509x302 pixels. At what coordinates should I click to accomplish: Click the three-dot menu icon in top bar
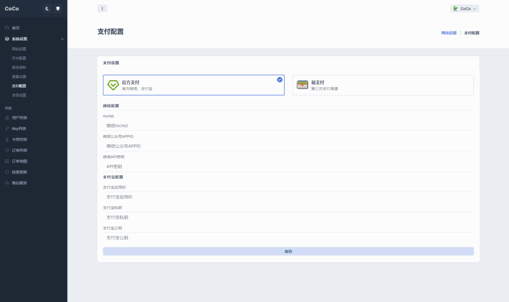click(102, 8)
